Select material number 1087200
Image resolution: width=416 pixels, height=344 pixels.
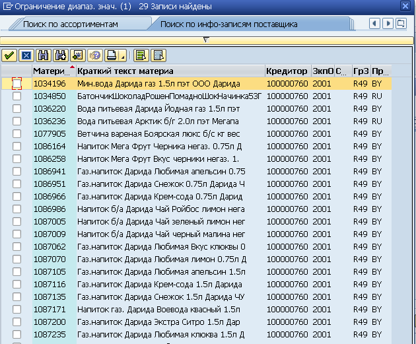50,322
